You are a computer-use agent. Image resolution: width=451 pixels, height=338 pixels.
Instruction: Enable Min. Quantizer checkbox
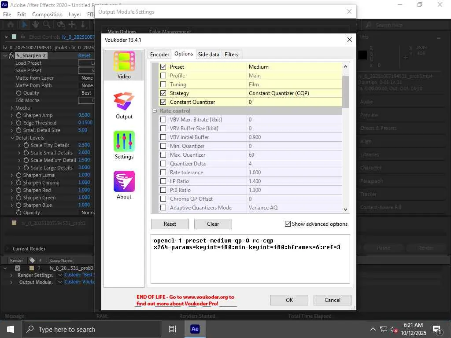click(163, 146)
